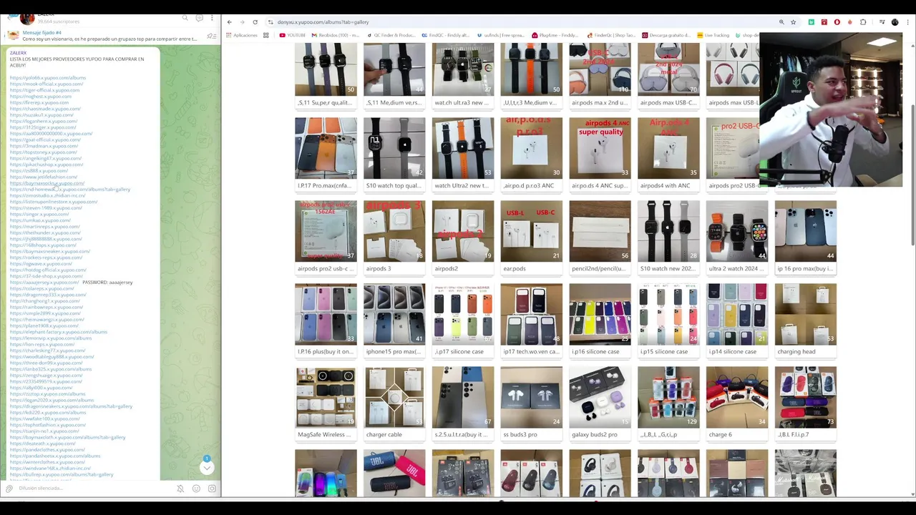Viewport: 916px width, 515px height.
Task: Click the Yupoo page vertical scrollbar
Action: pos(912,175)
